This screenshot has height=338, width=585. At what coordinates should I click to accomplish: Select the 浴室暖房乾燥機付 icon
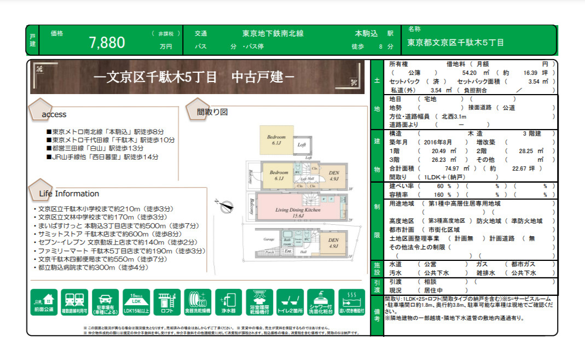tap(259, 302)
